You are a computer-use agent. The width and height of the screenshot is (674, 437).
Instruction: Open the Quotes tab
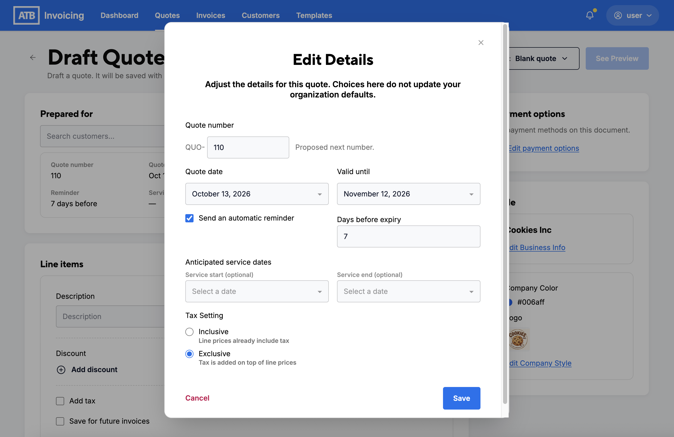pos(167,15)
